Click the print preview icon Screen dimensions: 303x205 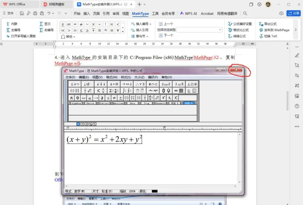[x=42, y=13]
